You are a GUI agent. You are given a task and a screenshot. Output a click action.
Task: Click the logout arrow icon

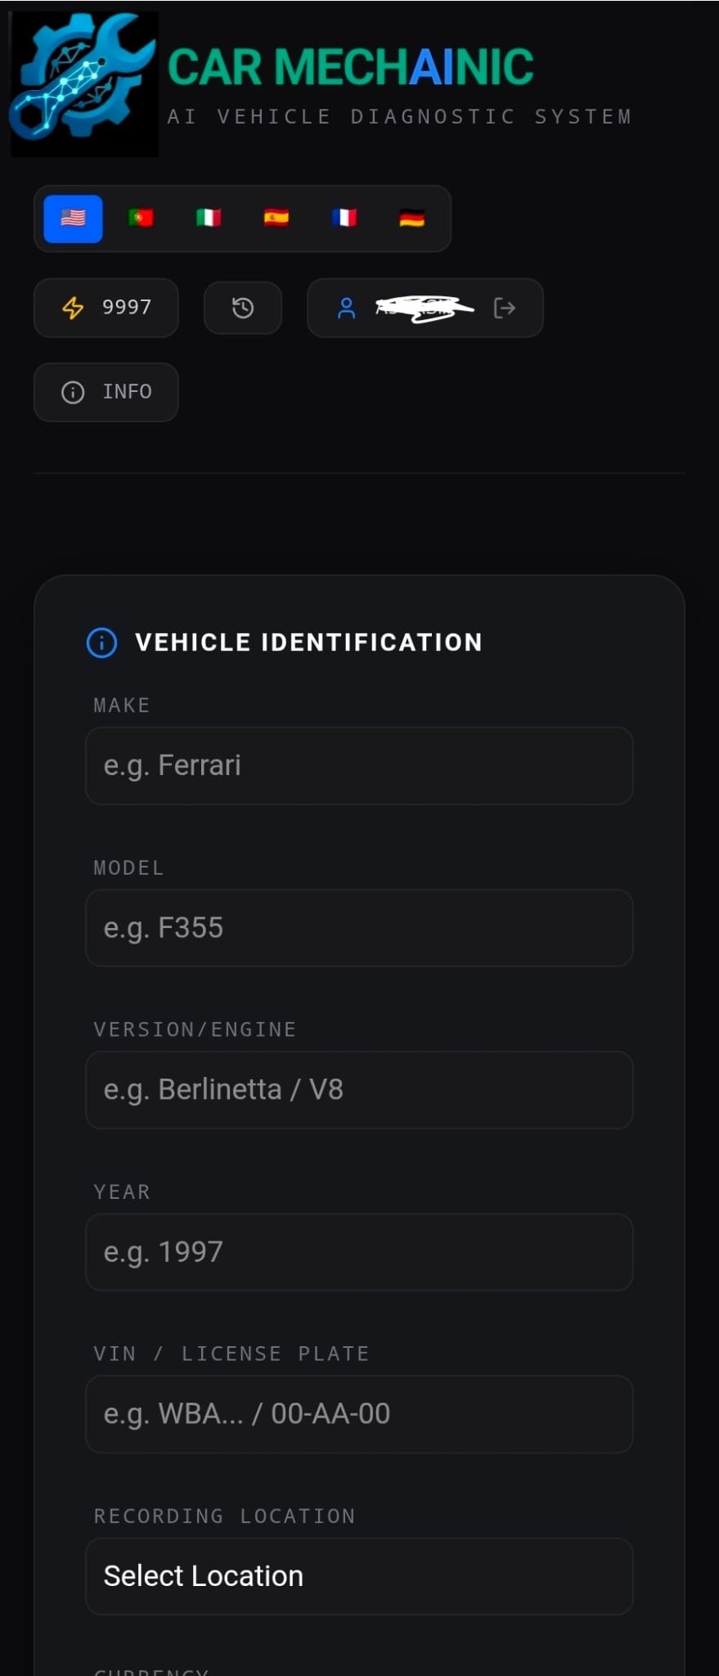[506, 308]
